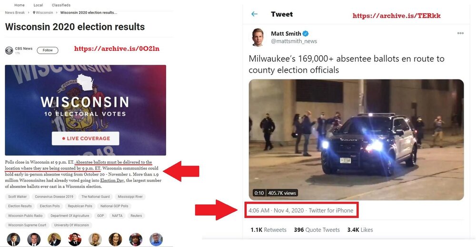Click Matt Smith's verified badge

306,33
